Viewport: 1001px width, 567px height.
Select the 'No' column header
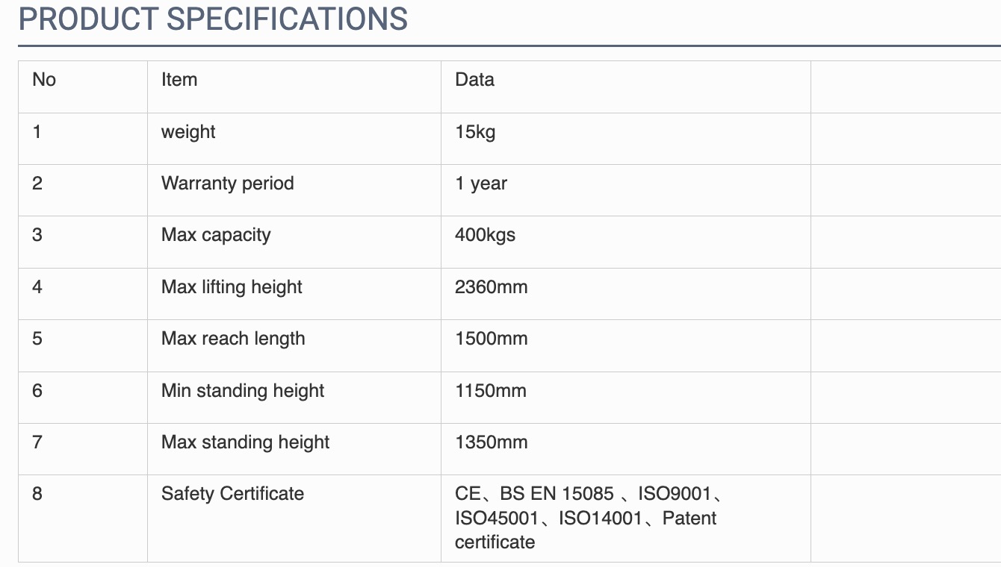44,80
